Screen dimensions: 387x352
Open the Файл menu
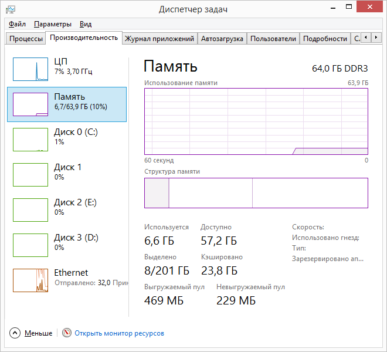pyautogui.click(x=17, y=24)
